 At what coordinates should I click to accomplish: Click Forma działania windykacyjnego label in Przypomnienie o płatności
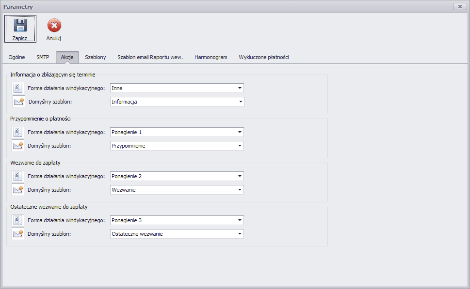click(x=66, y=132)
